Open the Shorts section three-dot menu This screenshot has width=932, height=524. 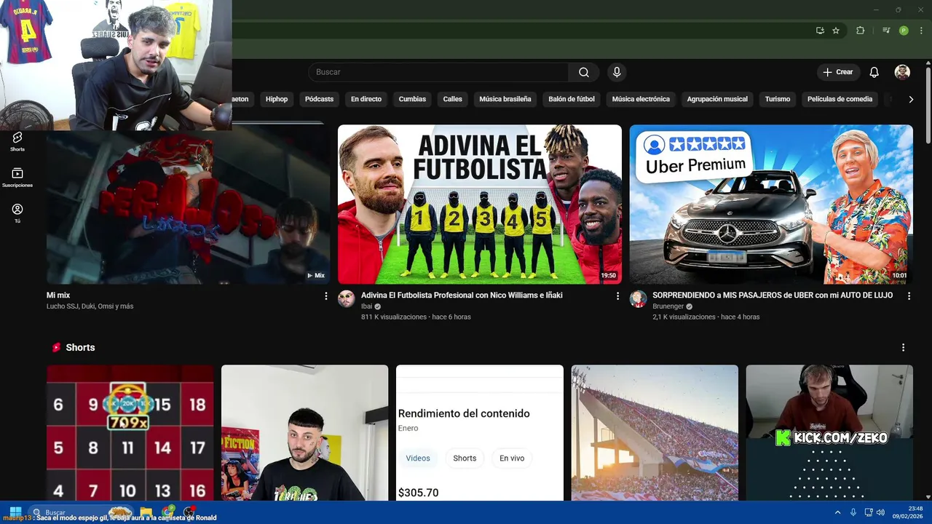point(903,348)
